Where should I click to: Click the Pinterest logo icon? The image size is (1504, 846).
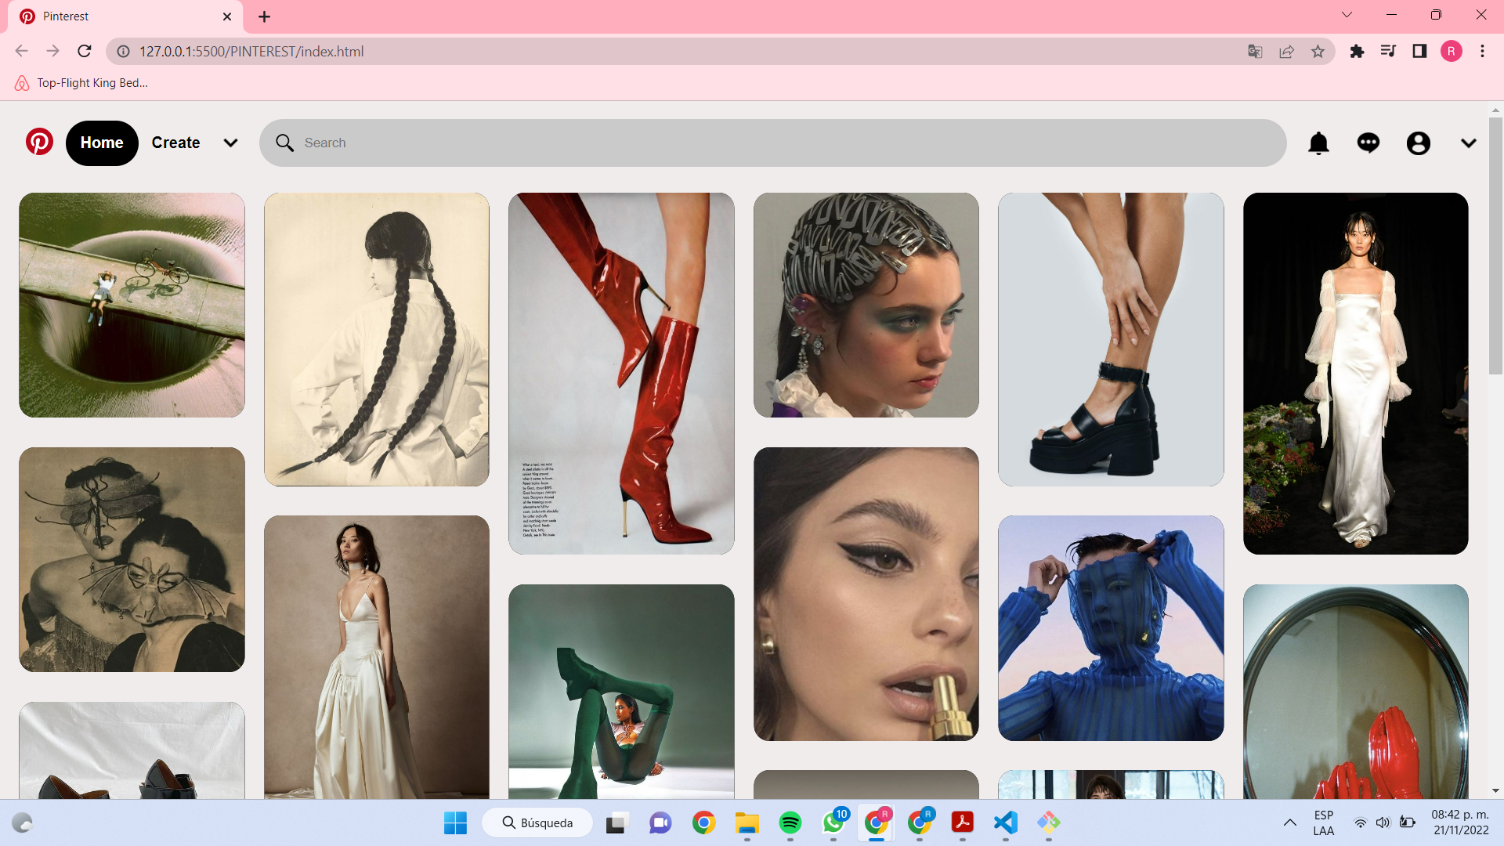point(39,142)
